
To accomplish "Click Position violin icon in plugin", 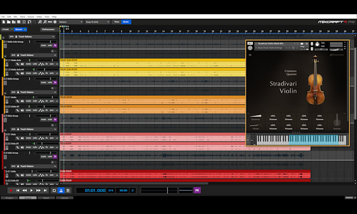I will pos(337,120).
